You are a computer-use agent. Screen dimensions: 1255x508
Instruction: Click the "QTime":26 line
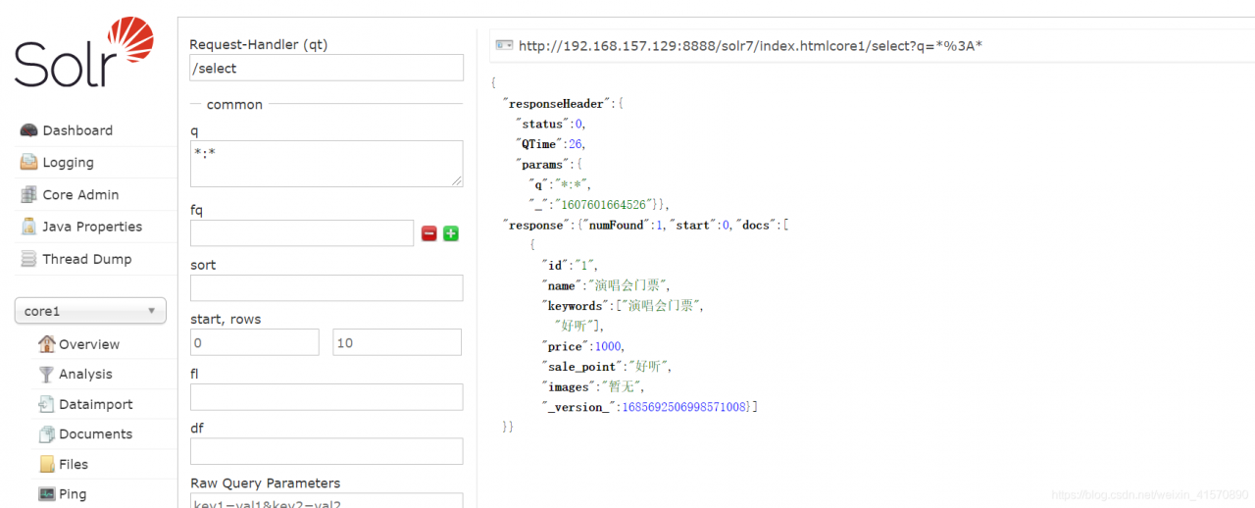550,144
